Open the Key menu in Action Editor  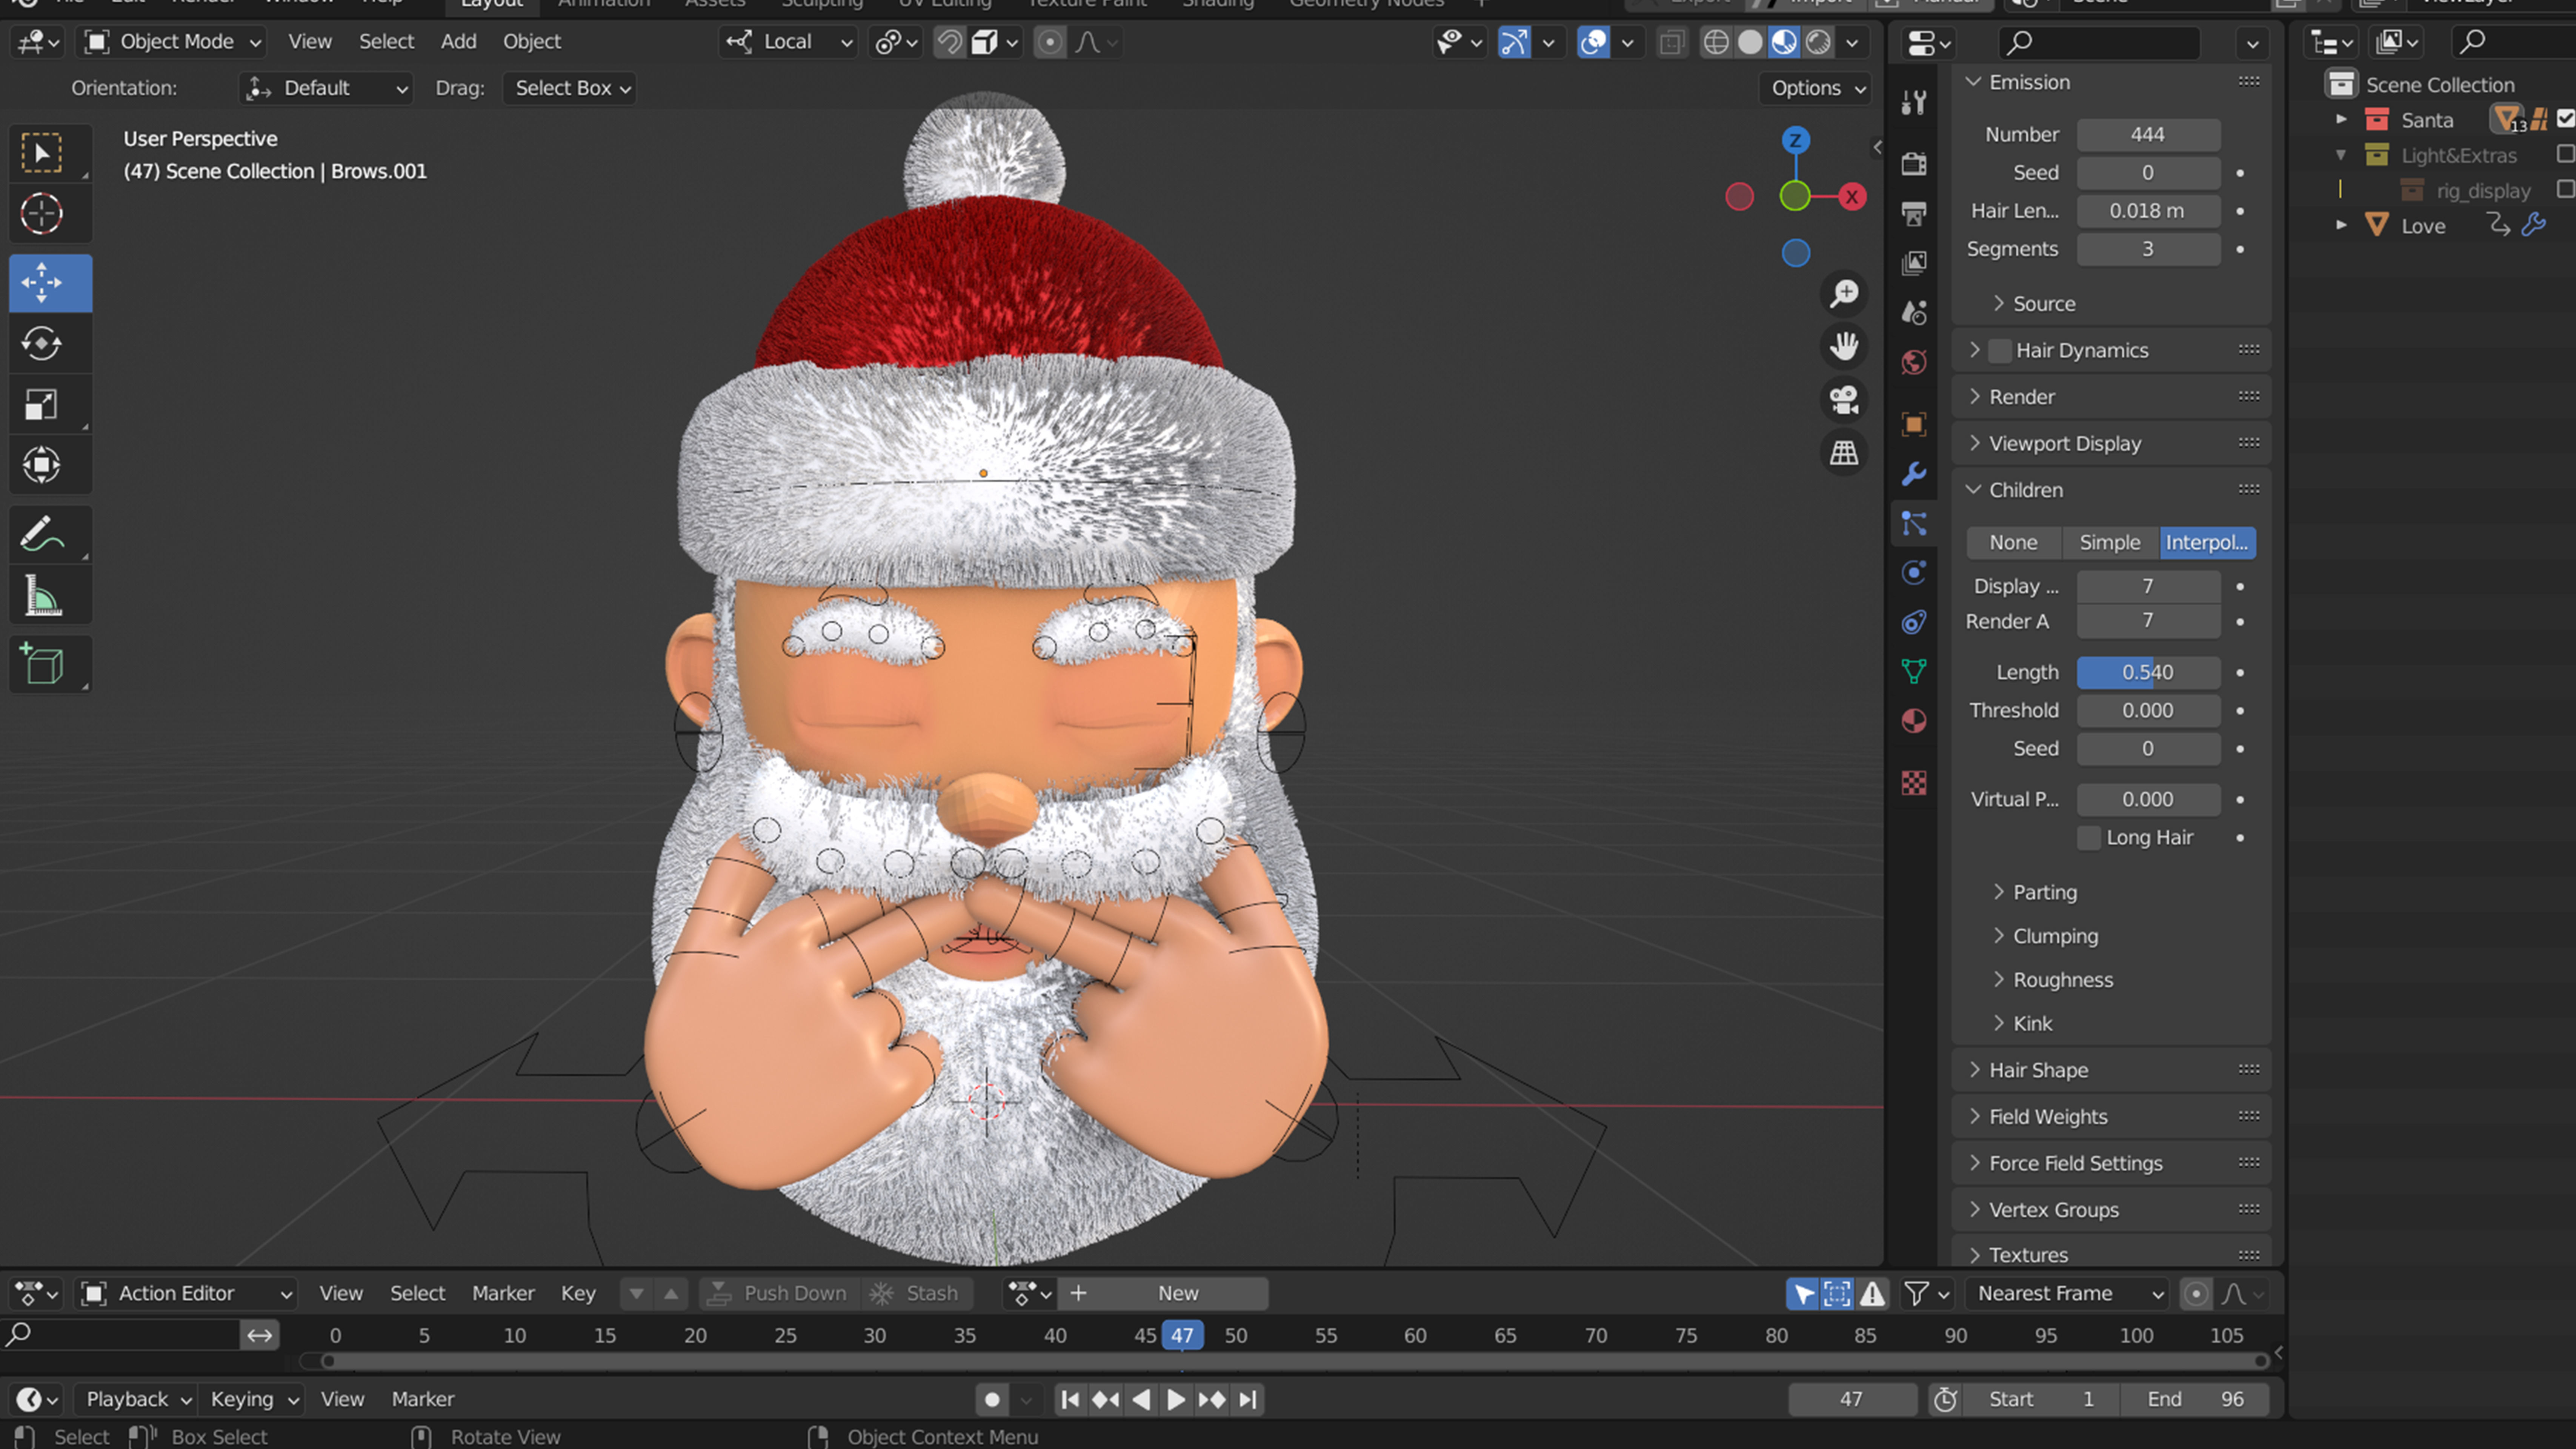coord(578,1294)
